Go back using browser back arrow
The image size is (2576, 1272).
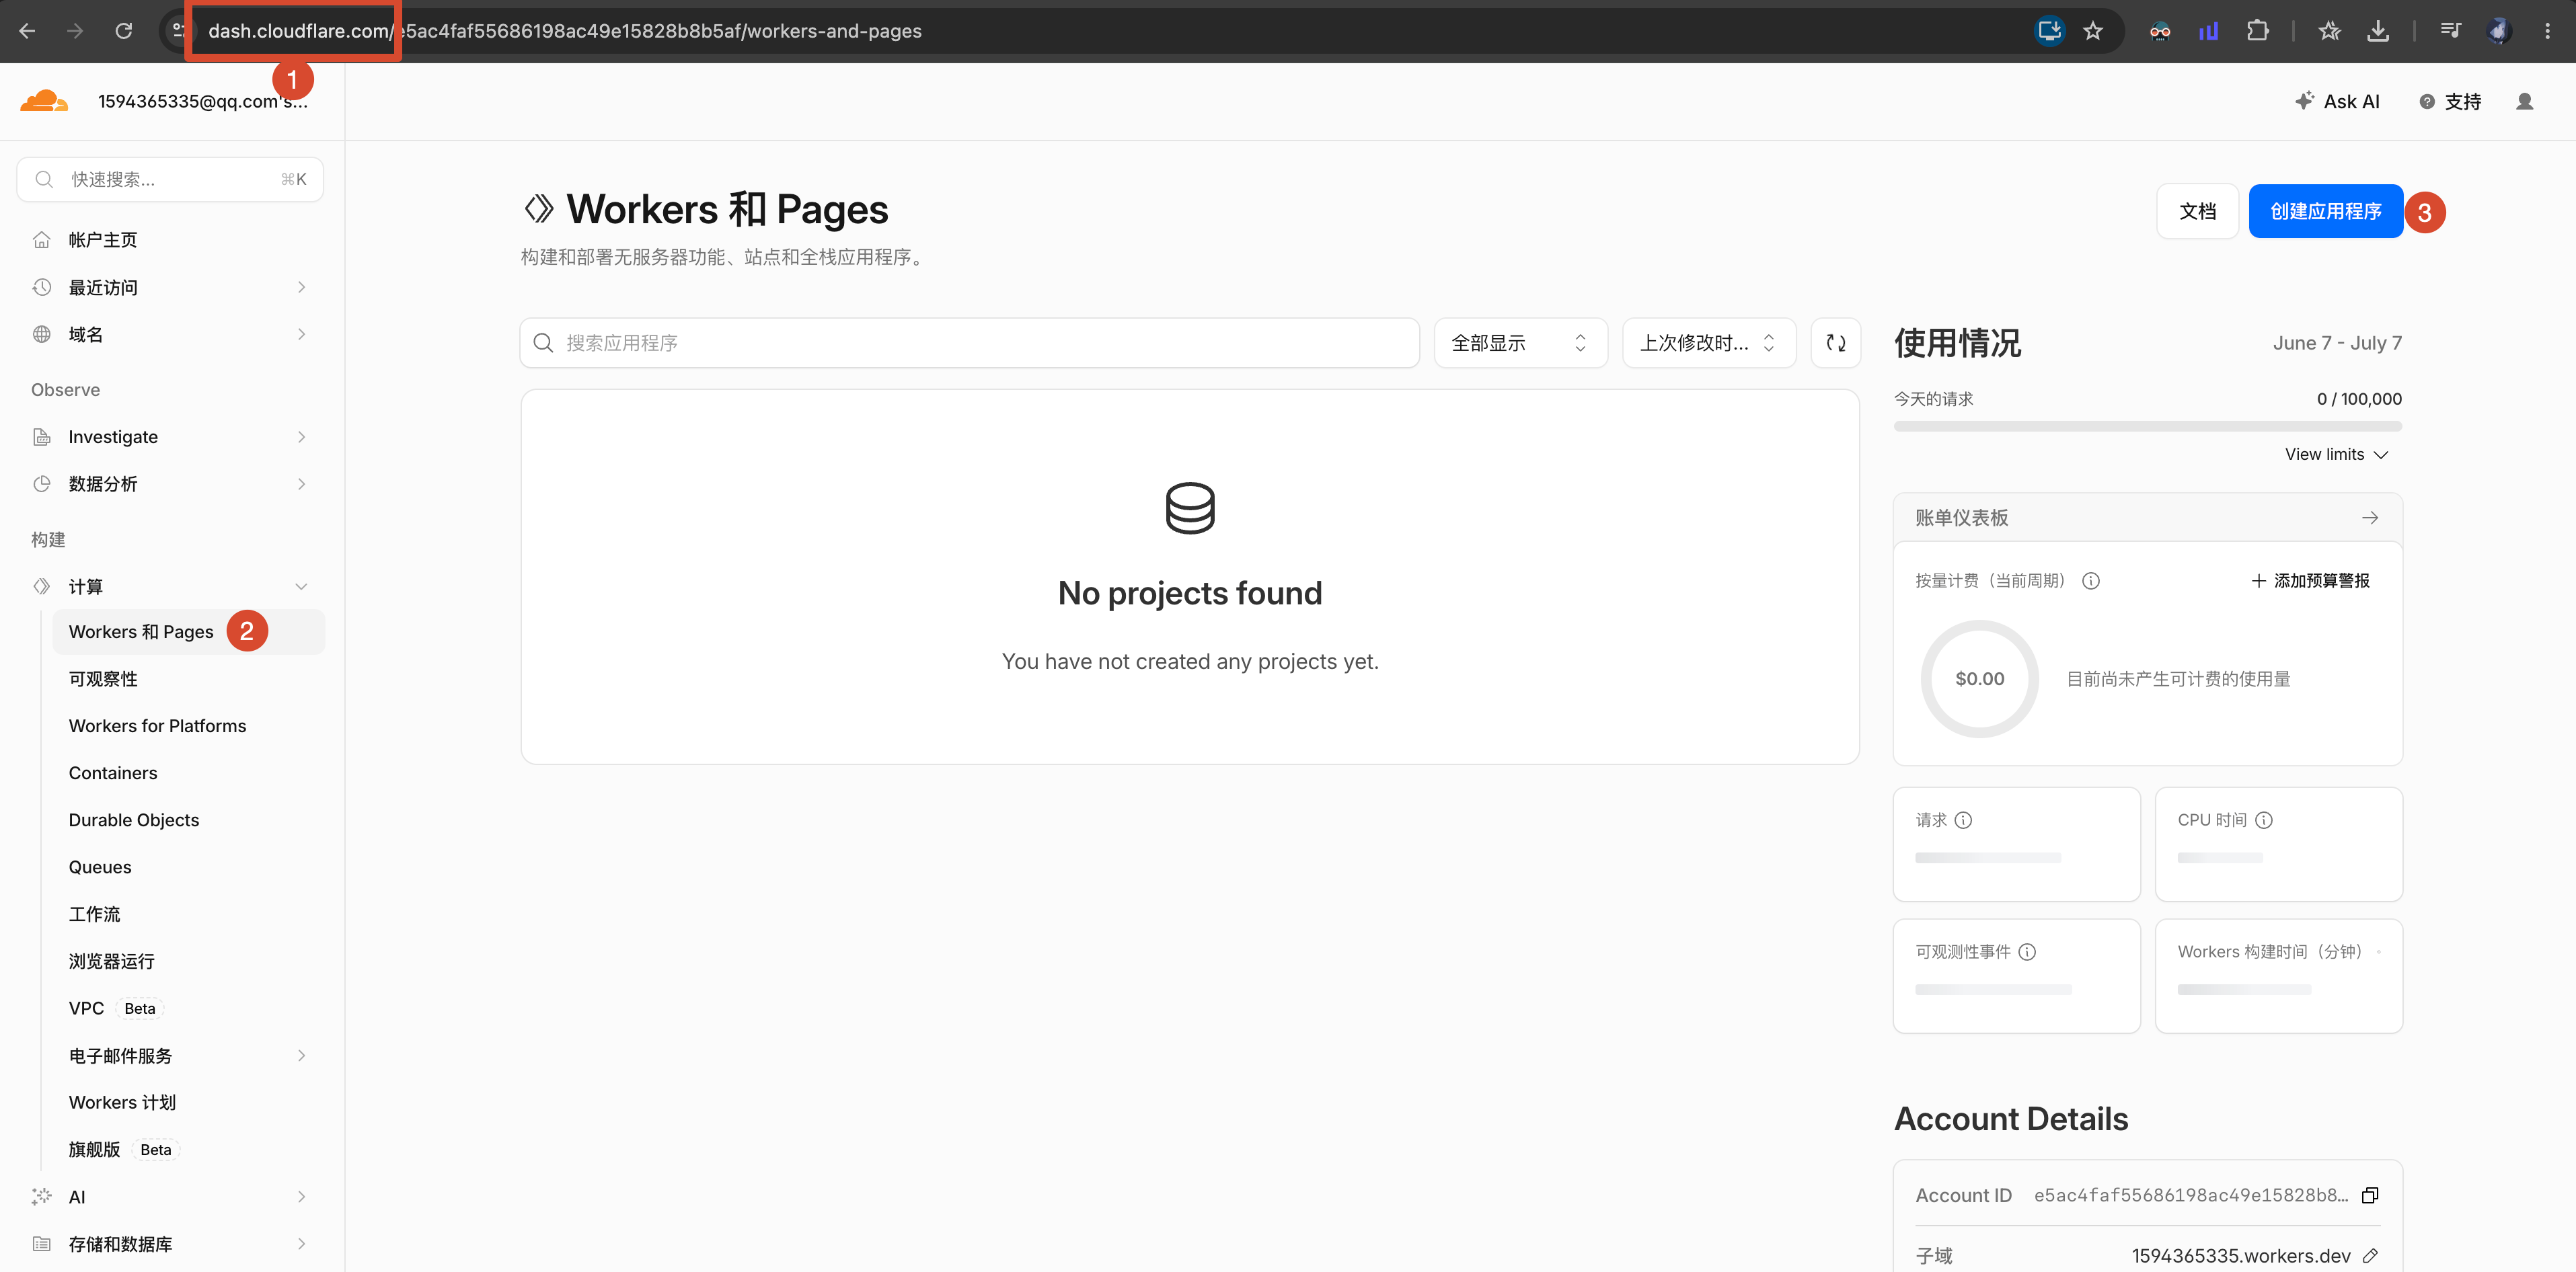click(x=27, y=31)
